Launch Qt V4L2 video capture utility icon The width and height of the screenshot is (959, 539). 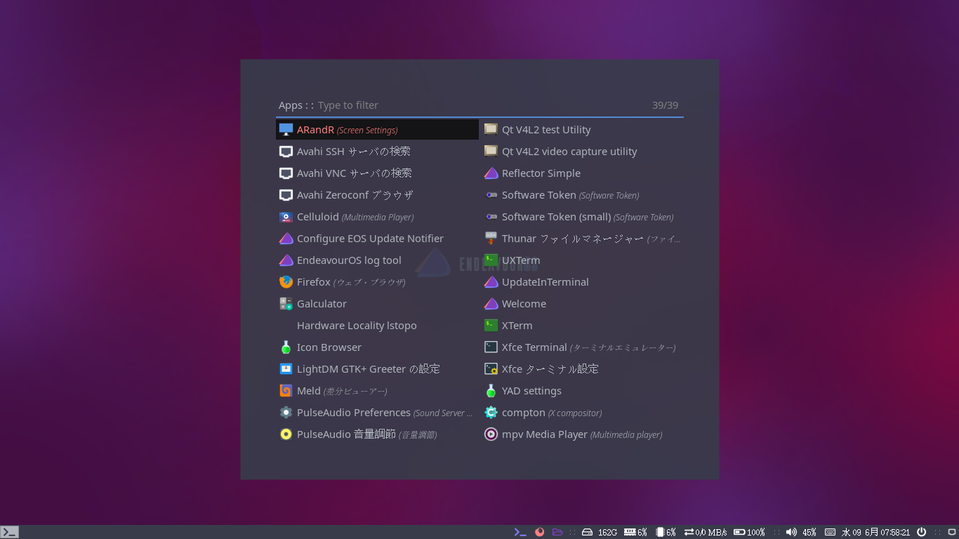491,152
